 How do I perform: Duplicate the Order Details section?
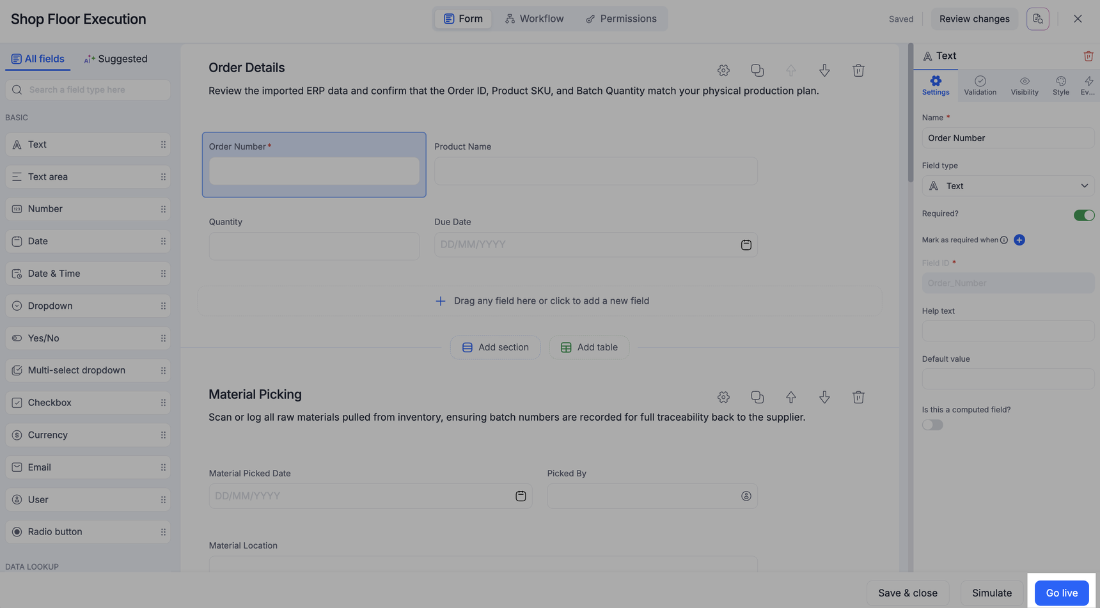tap(757, 70)
